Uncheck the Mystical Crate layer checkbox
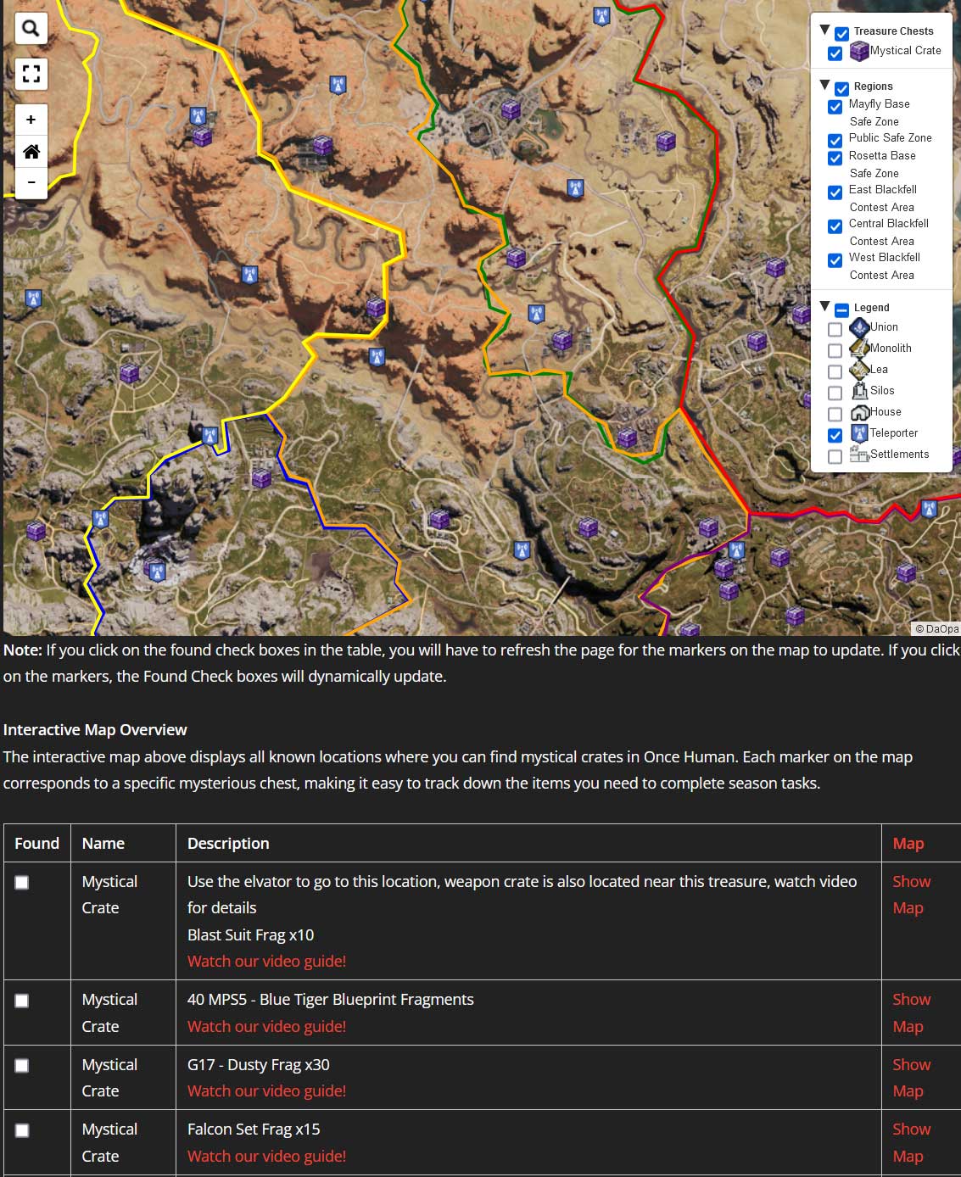The image size is (961, 1177). coord(835,53)
